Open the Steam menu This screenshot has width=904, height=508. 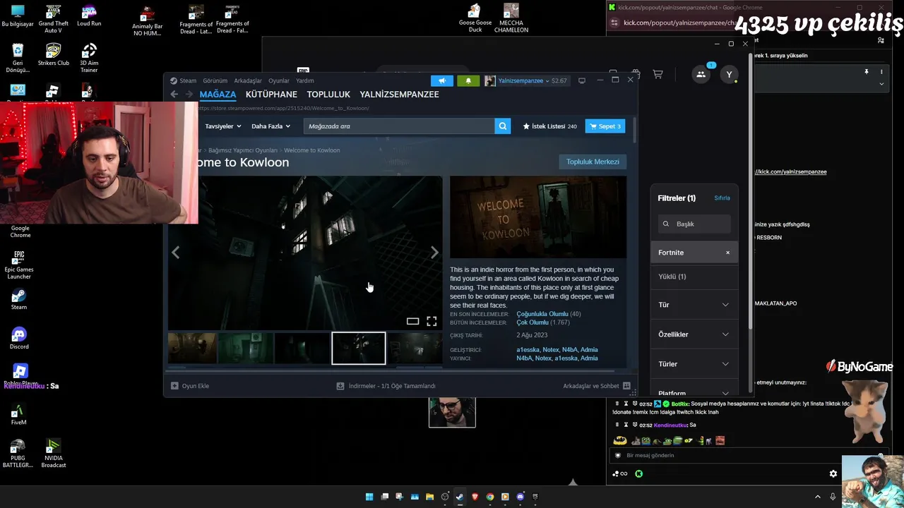point(188,80)
